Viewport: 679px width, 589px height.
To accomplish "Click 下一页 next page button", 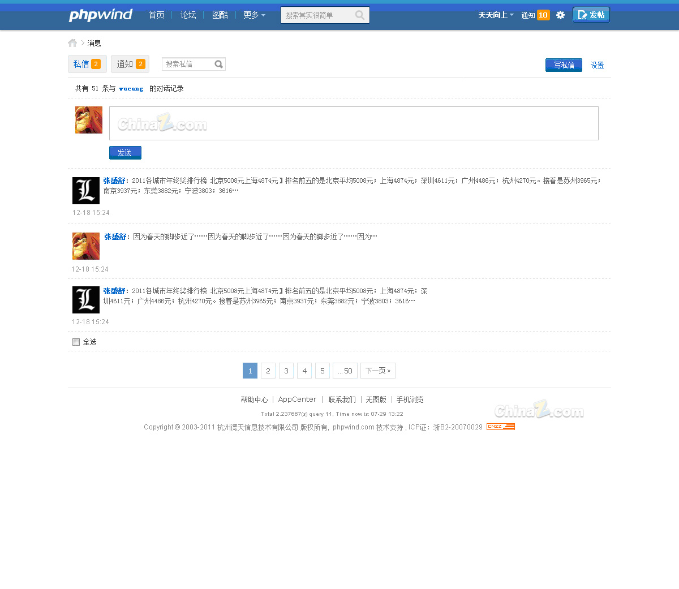I will click(378, 371).
